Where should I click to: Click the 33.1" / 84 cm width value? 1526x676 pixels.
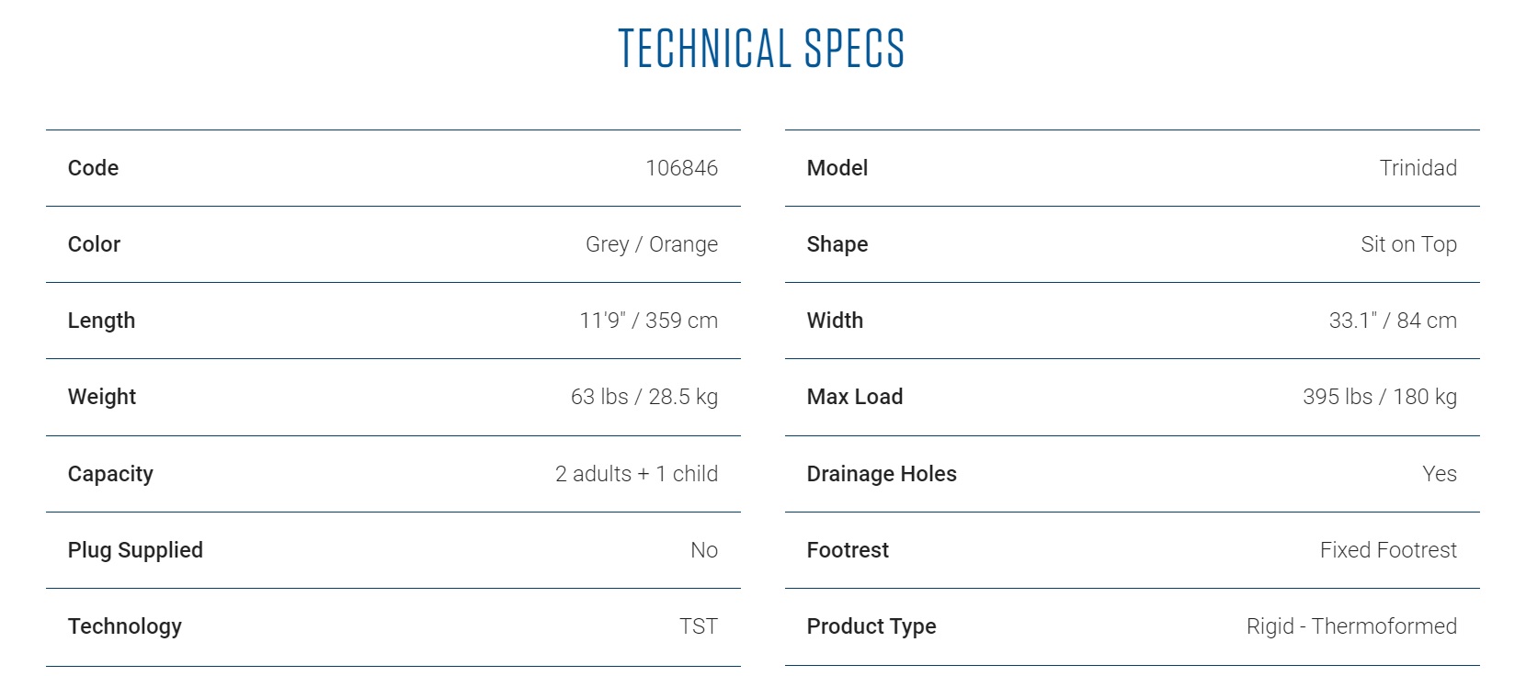point(1392,321)
